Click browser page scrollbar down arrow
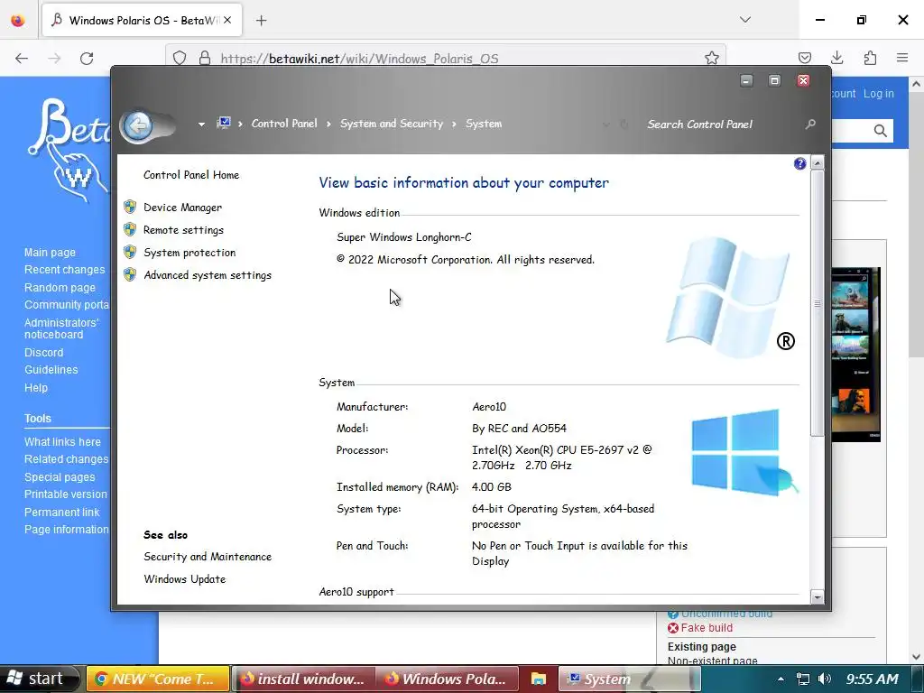The image size is (924, 693). (917, 656)
